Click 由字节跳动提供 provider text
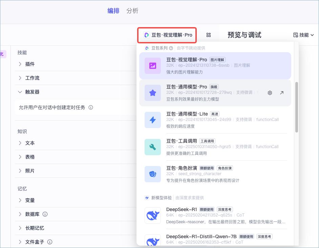The width and height of the screenshot is (319, 248). click(x=191, y=48)
